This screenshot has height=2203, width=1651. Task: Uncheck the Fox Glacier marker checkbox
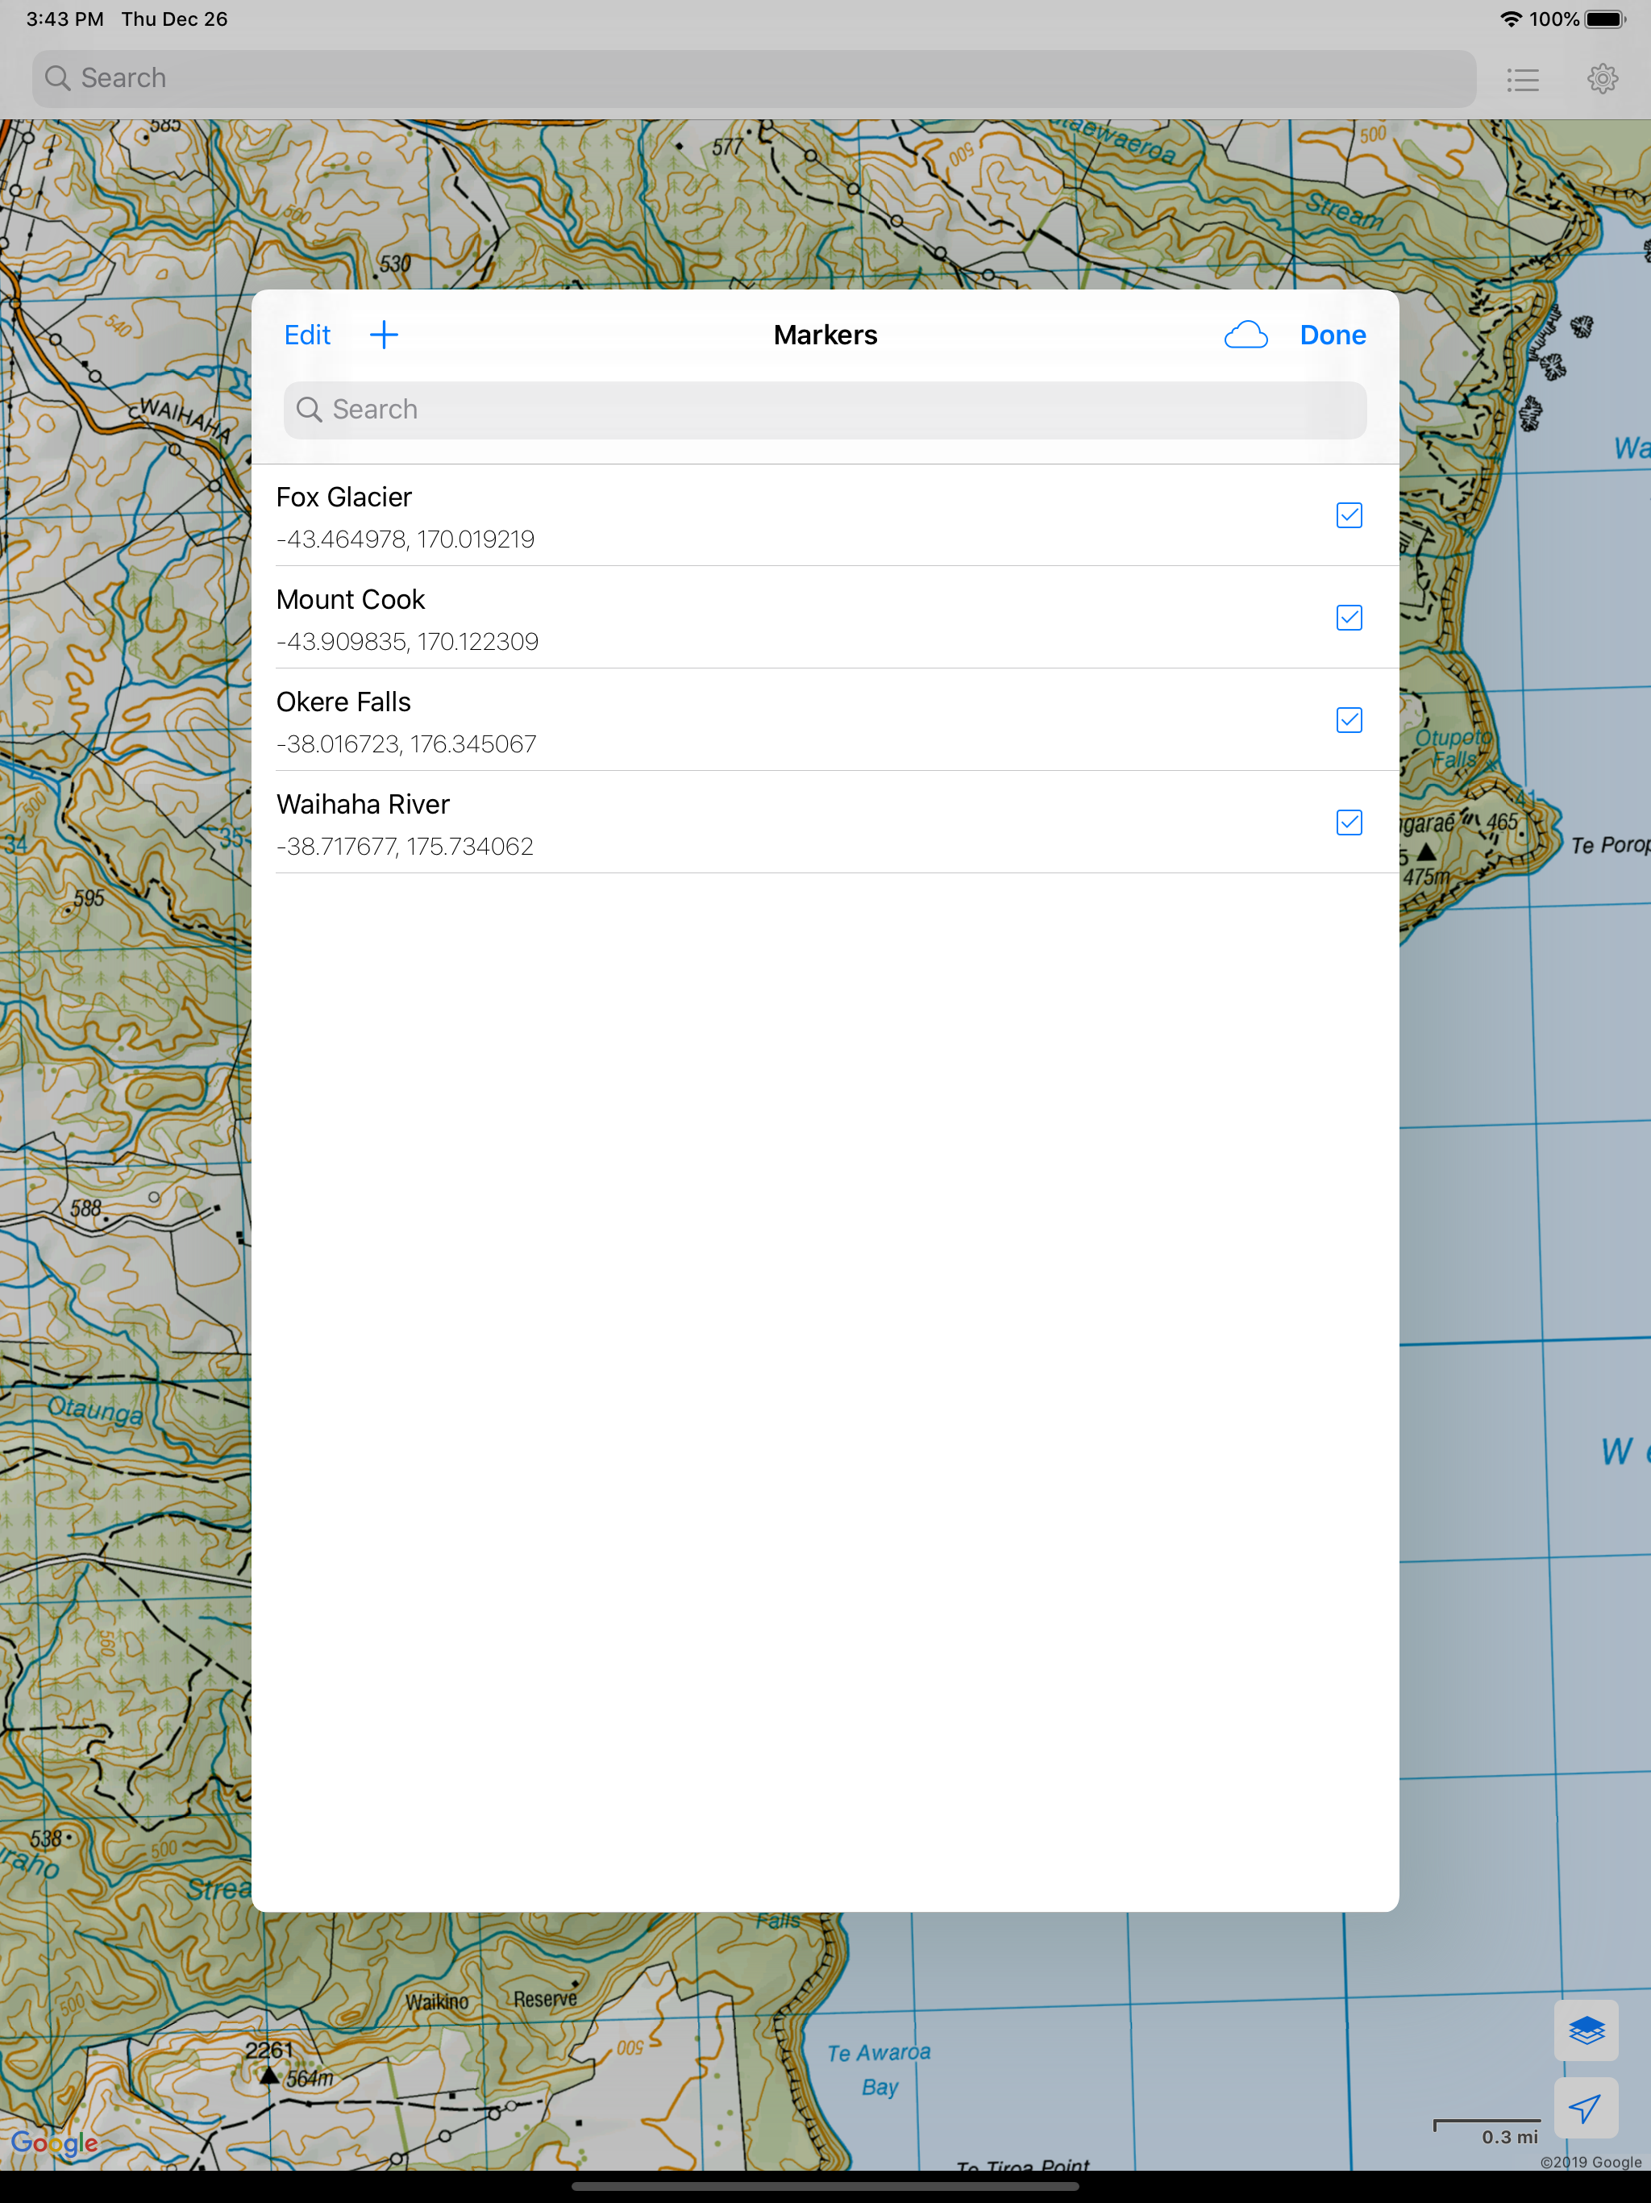pyautogui.click(x=1348, y=515)
